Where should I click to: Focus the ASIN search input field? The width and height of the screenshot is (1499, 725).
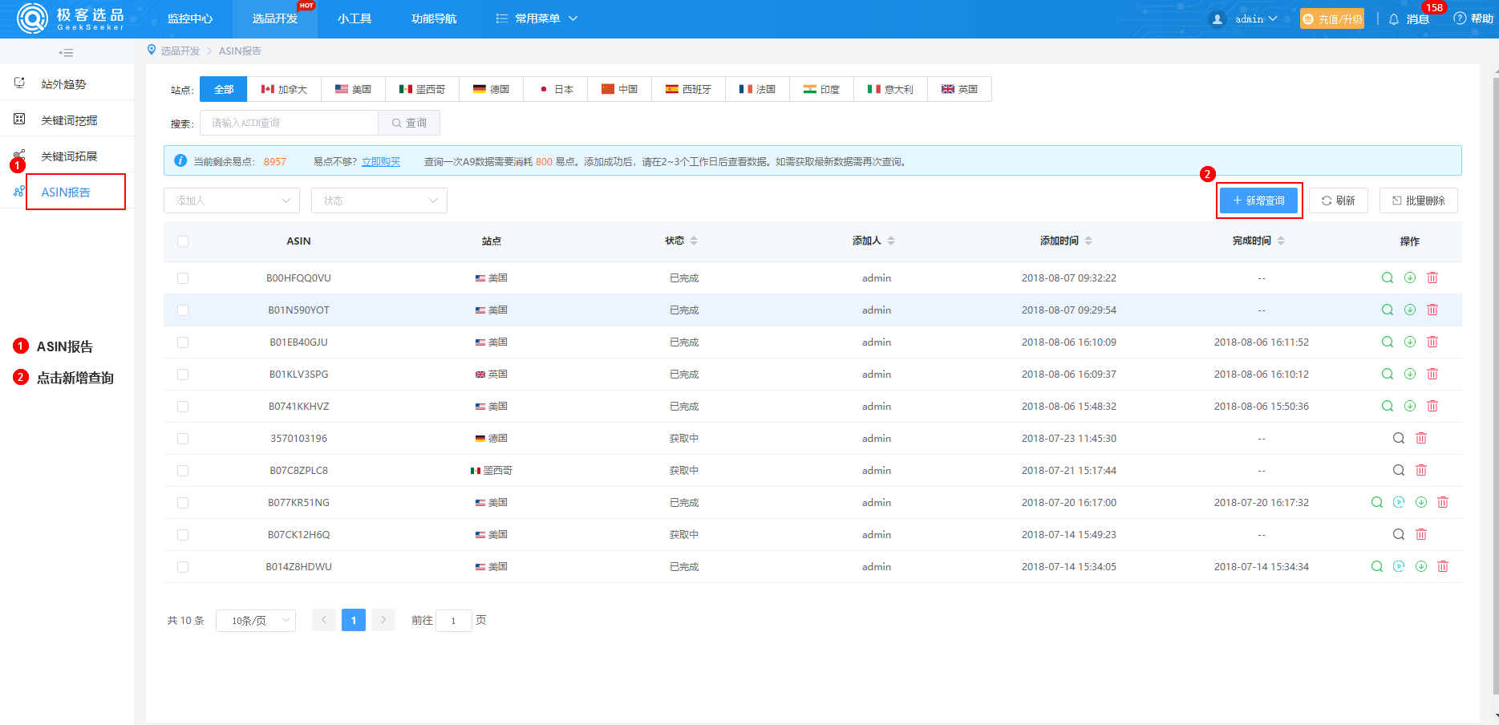click(x=289, y=123)
